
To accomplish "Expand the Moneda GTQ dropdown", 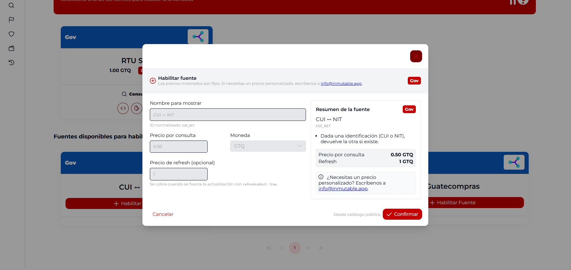I will [268, 146].
